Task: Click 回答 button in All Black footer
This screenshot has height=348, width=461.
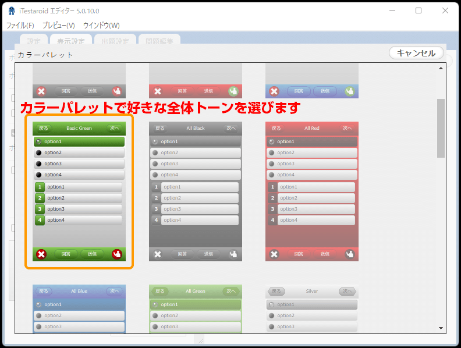Action: click(182, 254)
